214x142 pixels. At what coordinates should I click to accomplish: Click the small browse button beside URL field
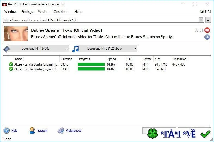[208, 20]
